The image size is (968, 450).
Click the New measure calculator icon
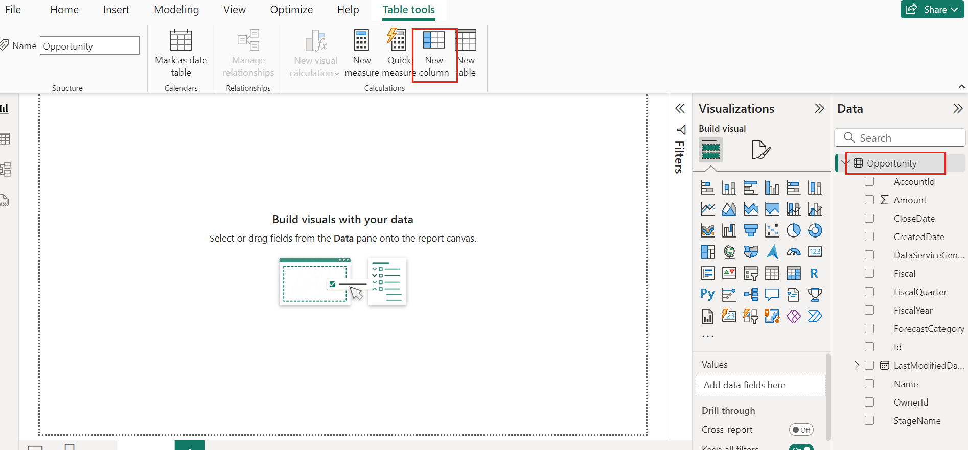pos(361,41)
